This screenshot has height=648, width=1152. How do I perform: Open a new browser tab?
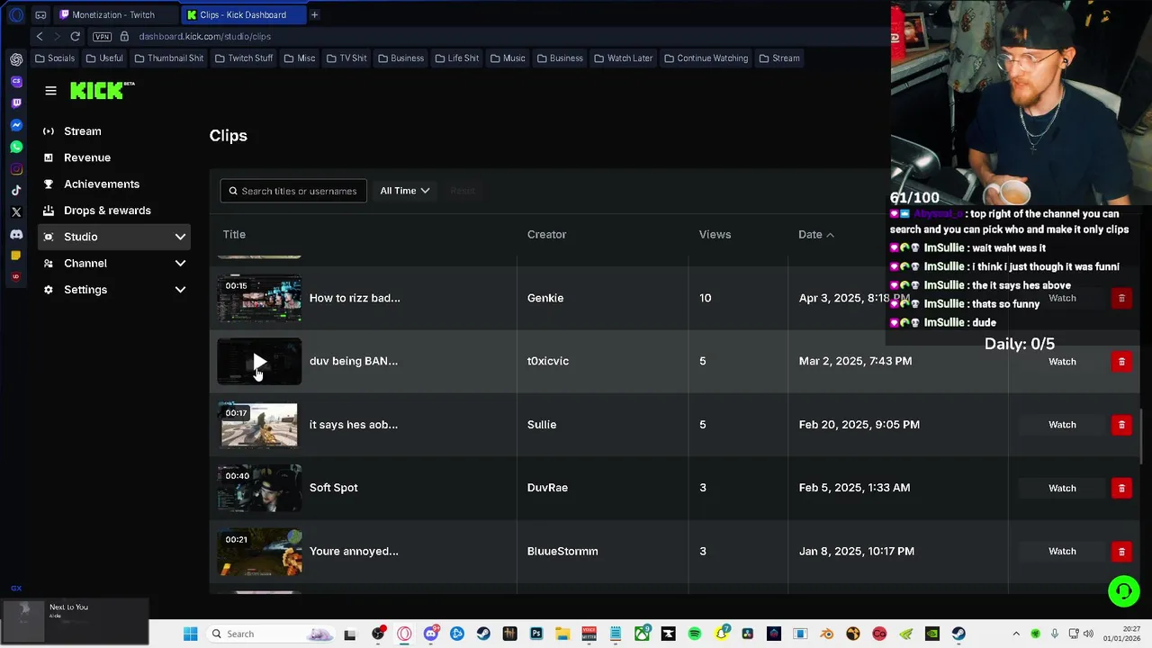tap(314, 14)
